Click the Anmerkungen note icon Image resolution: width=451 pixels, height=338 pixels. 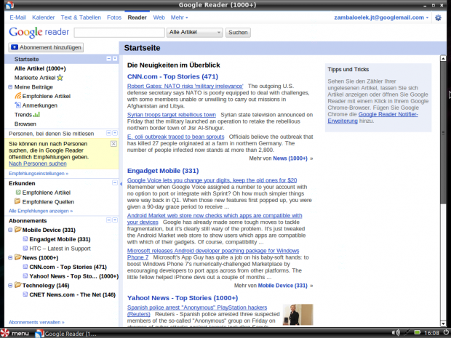[x=18, y=105]
